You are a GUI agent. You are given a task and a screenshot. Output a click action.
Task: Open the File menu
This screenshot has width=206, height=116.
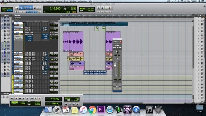(x=16, y=1)
